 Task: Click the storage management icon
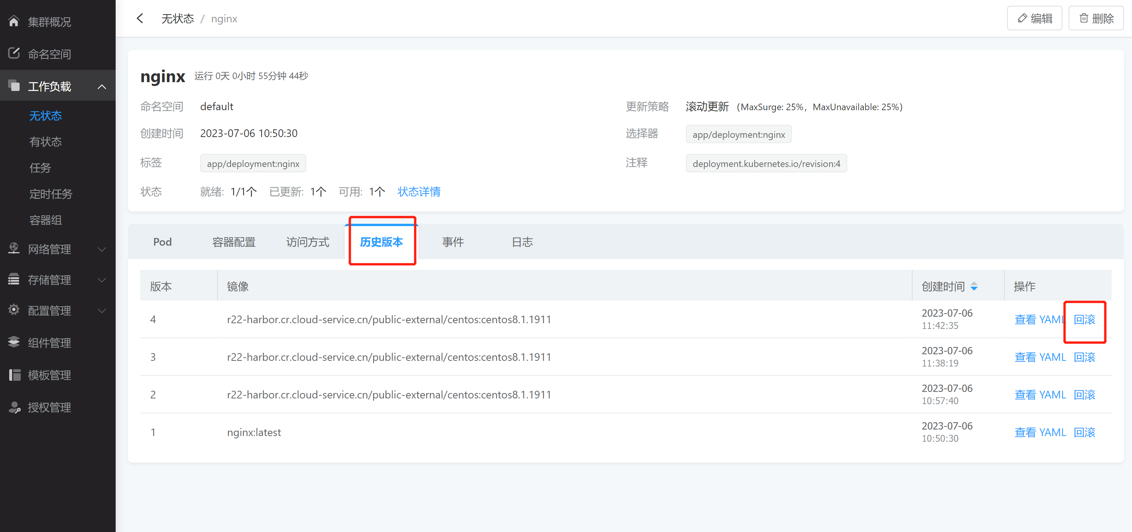(13, 279)
